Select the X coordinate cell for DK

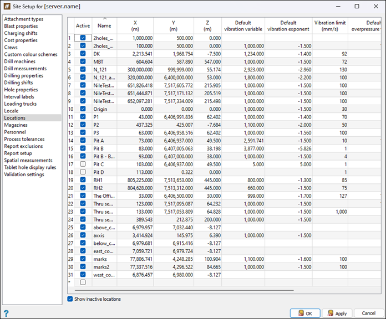136,54
